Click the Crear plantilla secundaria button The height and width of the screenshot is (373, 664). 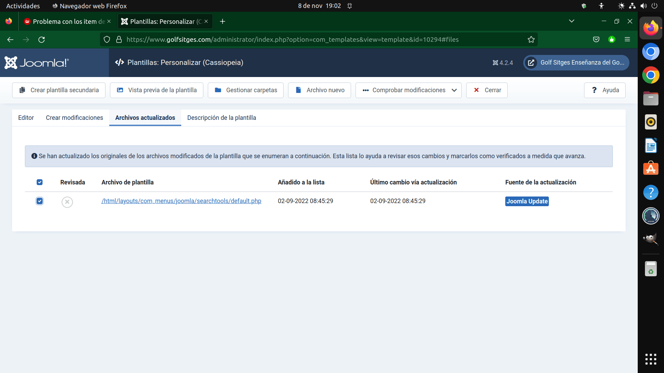59,90
